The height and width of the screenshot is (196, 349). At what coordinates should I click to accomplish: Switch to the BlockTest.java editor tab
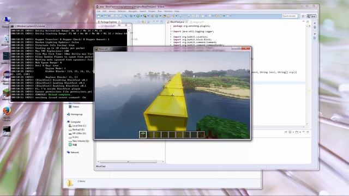point(177,22)
